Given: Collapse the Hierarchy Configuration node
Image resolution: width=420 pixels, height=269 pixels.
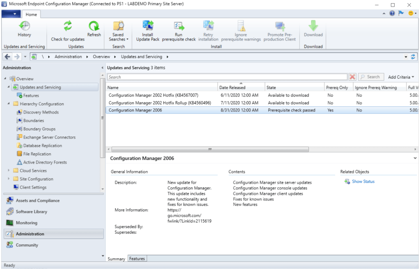Looking at the screenshot, I should [9, 104].
